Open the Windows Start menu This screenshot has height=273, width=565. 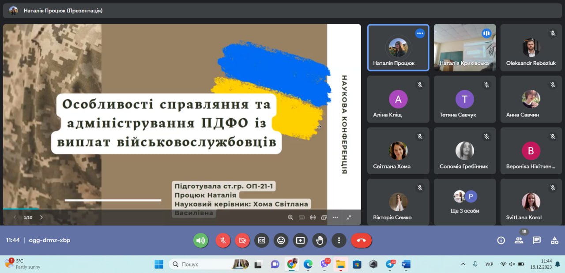point(158,264)
